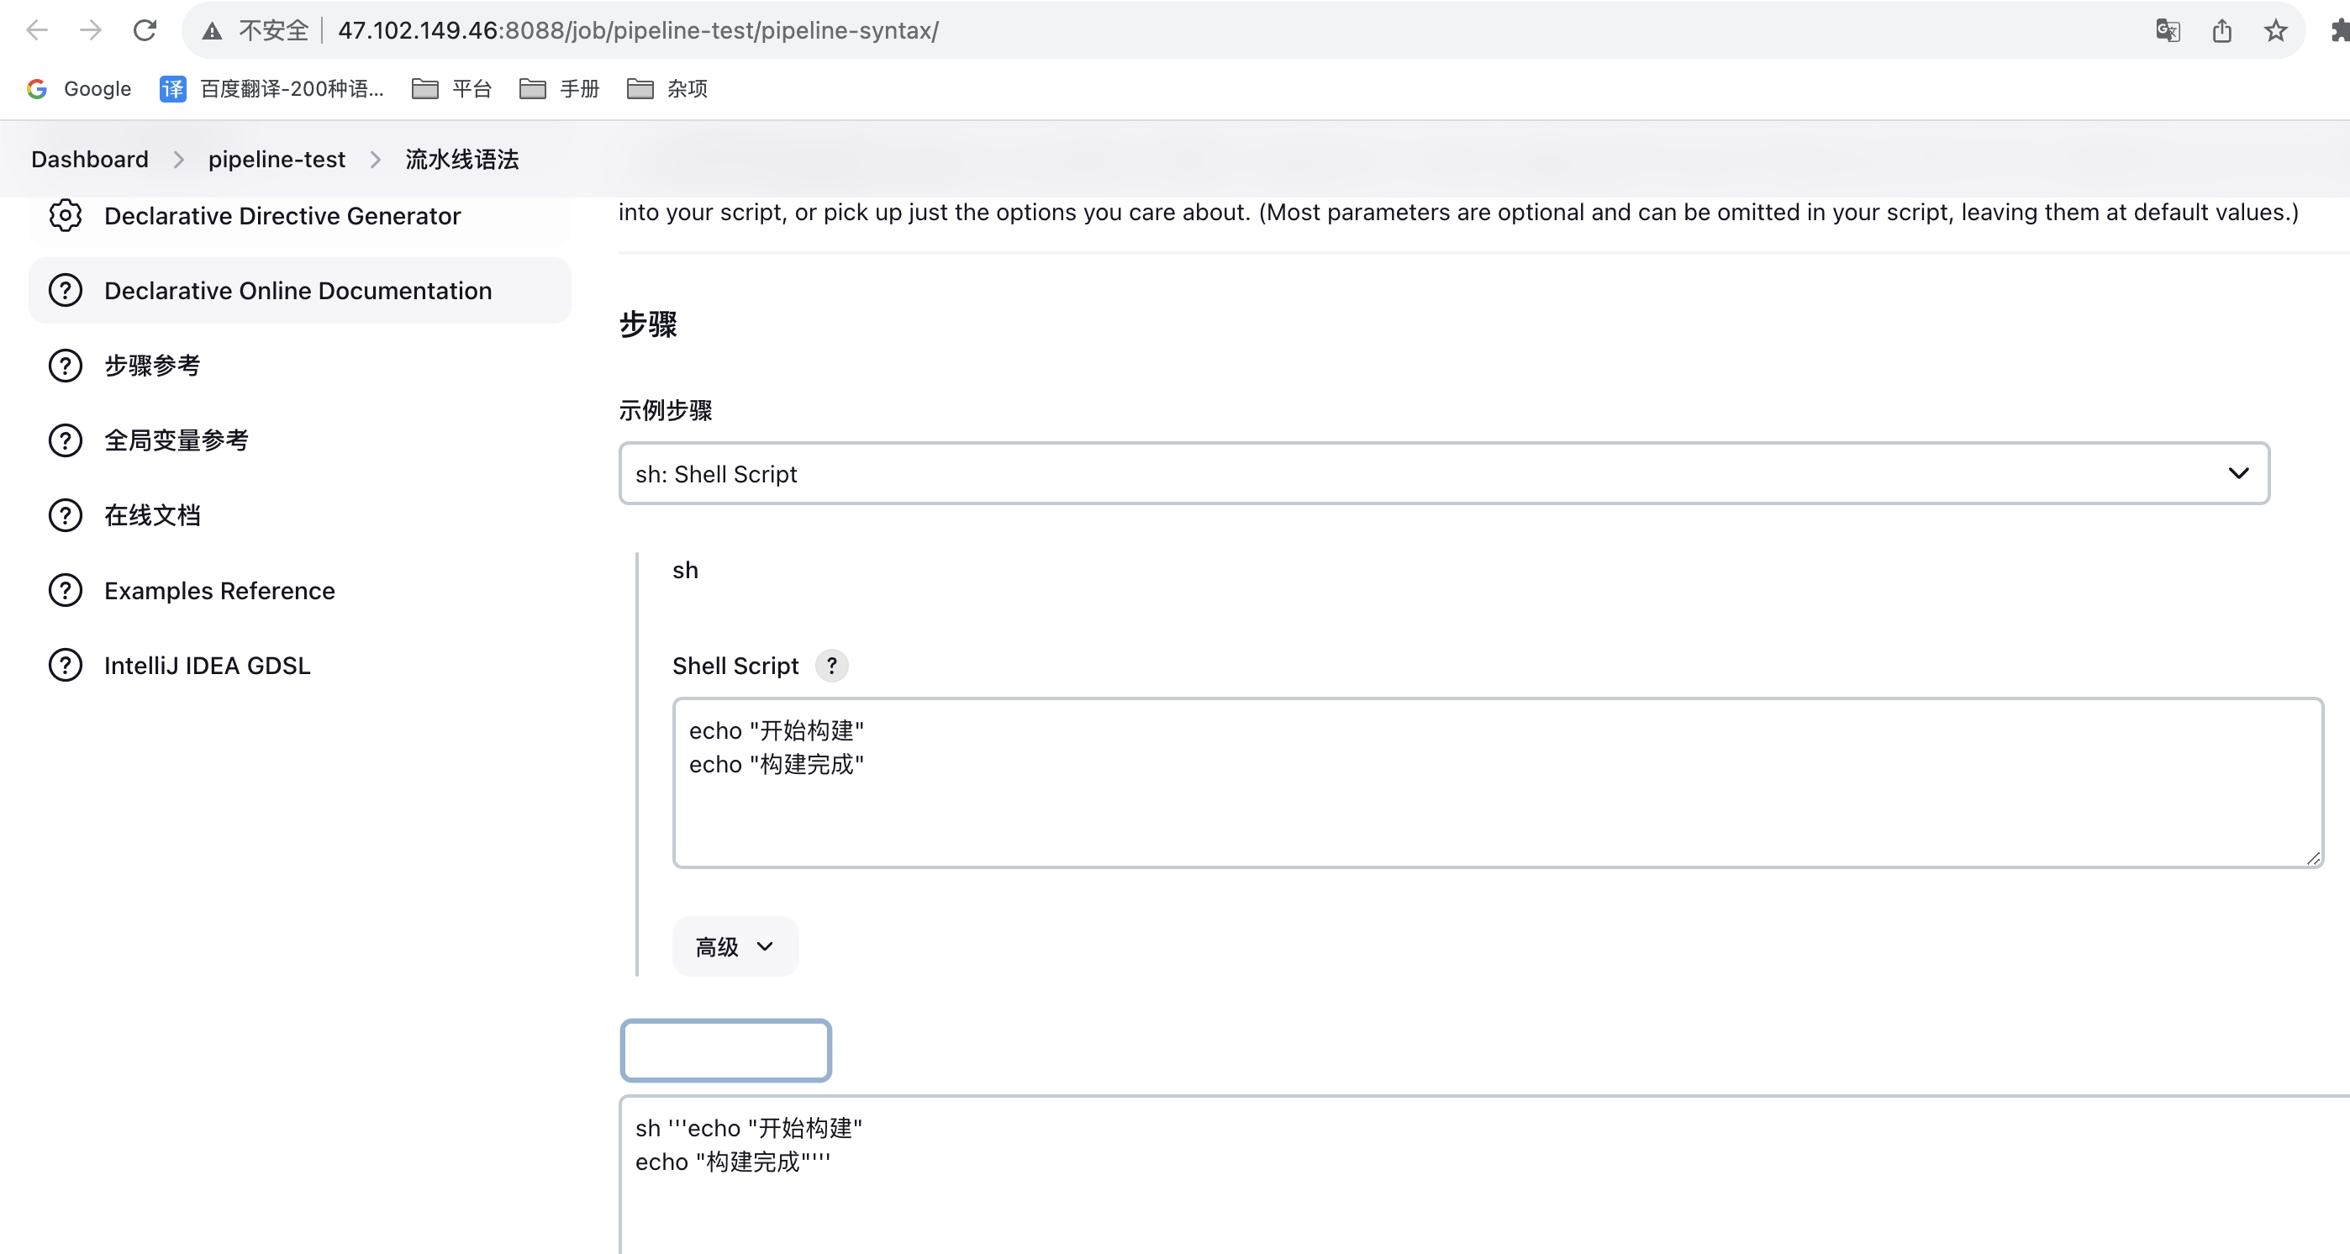Open the 手册 bookmark folder
Screen dimensions: 2350x1254
559,88
